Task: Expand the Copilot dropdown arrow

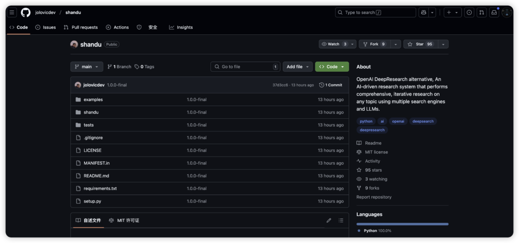Action: [432, 13]
